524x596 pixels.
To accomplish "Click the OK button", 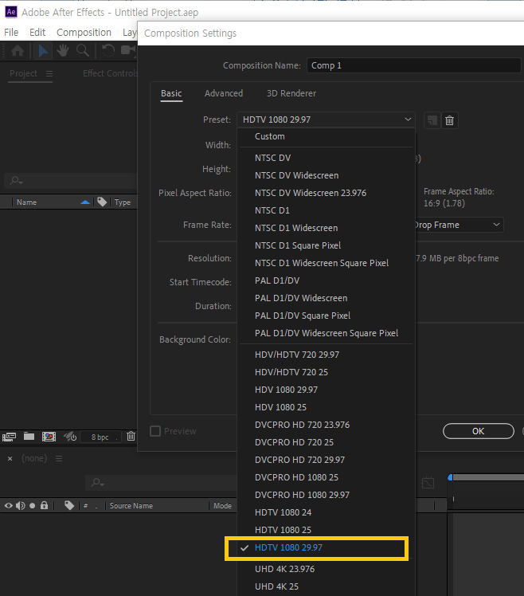I will 479,431.
